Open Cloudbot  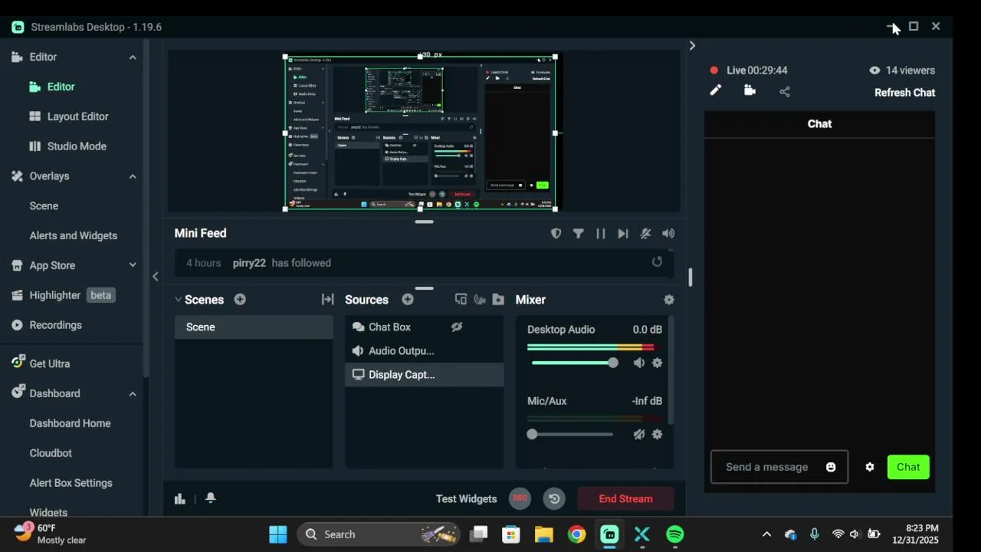51,453
